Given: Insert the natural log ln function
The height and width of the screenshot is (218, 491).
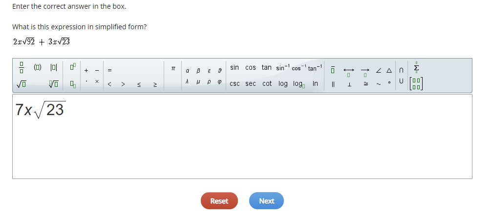Looking at the screenshot, I should coord(315,83).
